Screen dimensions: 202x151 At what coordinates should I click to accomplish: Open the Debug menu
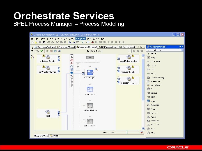pos(72,38)
